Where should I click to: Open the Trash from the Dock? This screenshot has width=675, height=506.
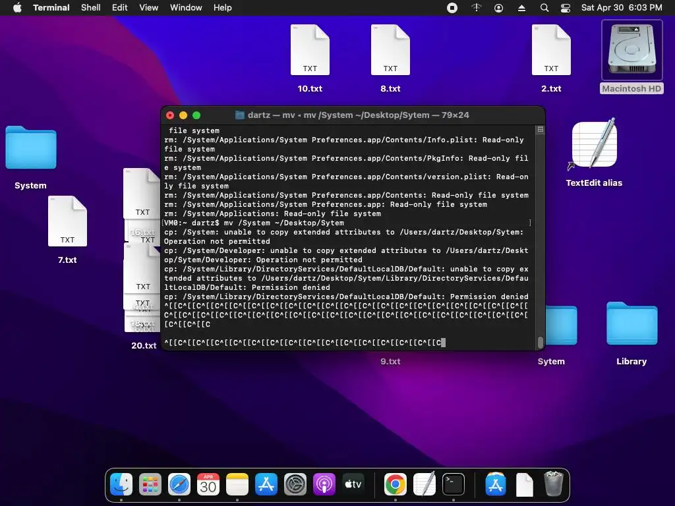553,484
